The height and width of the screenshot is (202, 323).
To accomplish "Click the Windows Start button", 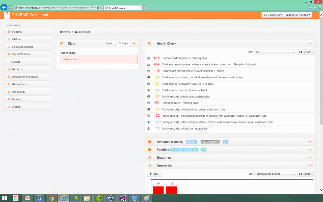I will [x=5, y=198].
